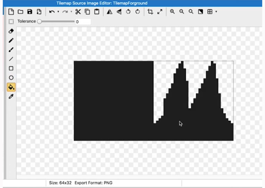This screenshot has width=265, height=188.
Task: Select the Brush tool
Action: [x=11, y=50]
